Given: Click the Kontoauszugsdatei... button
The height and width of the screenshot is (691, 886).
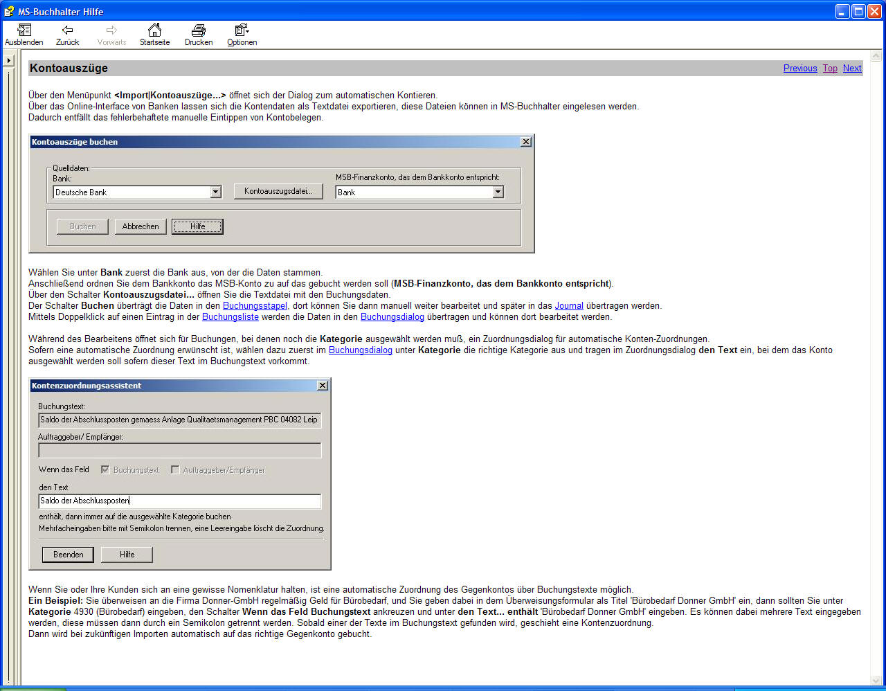Looking at the screenshot, I should coord(278,191).
